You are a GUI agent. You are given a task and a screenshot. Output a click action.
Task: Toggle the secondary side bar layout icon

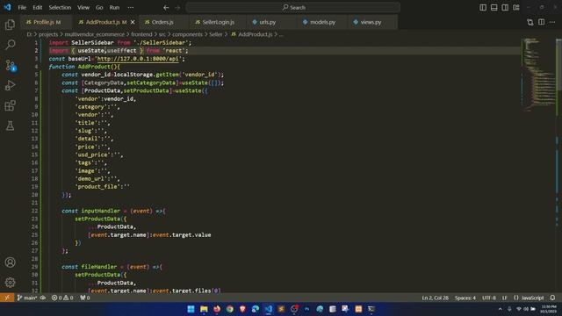[505, 7]
